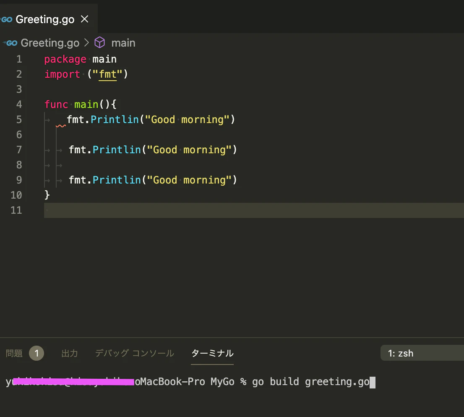
Task: Click the closing brace on line 10
Action: point(47,195)
